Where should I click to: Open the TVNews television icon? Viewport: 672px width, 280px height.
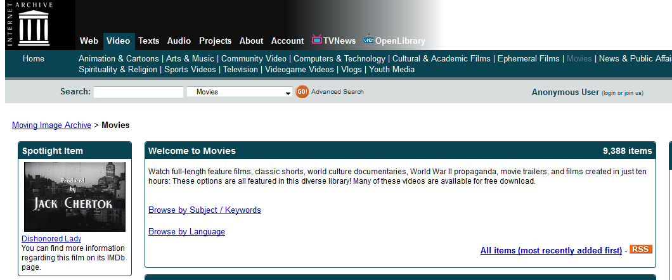(x=317, y=39)
